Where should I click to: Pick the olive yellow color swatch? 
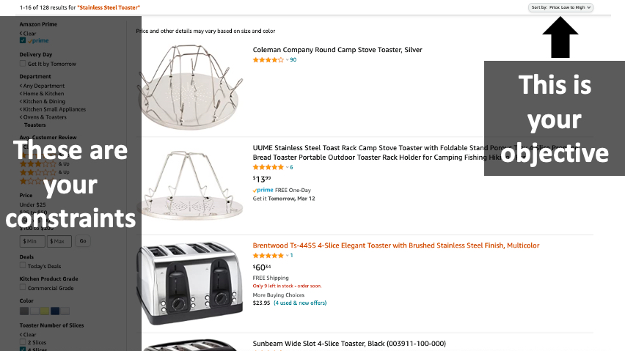(45, 311)
